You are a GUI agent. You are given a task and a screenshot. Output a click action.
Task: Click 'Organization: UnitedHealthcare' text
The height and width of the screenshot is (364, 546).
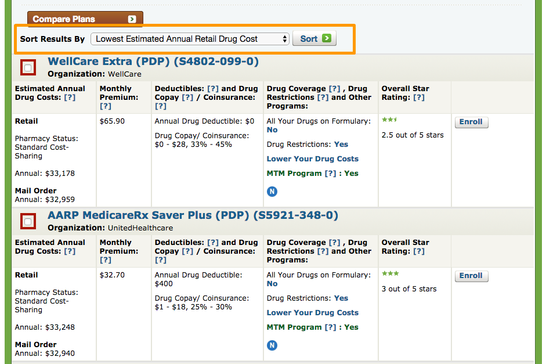110,228
